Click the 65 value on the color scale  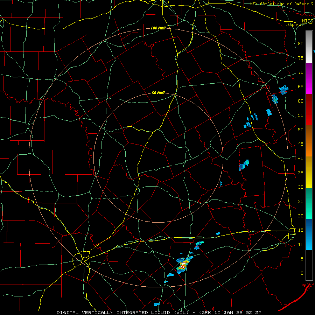(301, 86)
